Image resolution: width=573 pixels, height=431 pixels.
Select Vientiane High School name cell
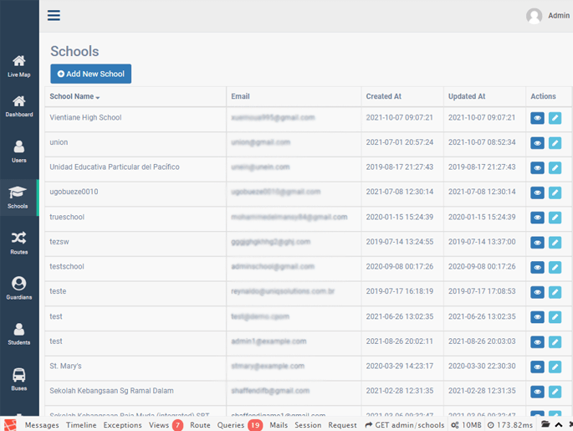(136, 120)
